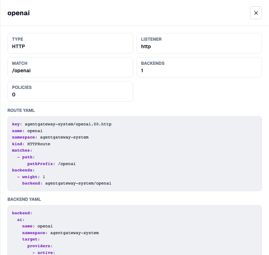This screenshot has width=269, height=255.
Task: Click the "backends:" key in route YAML
Action: tap(23, 170)
